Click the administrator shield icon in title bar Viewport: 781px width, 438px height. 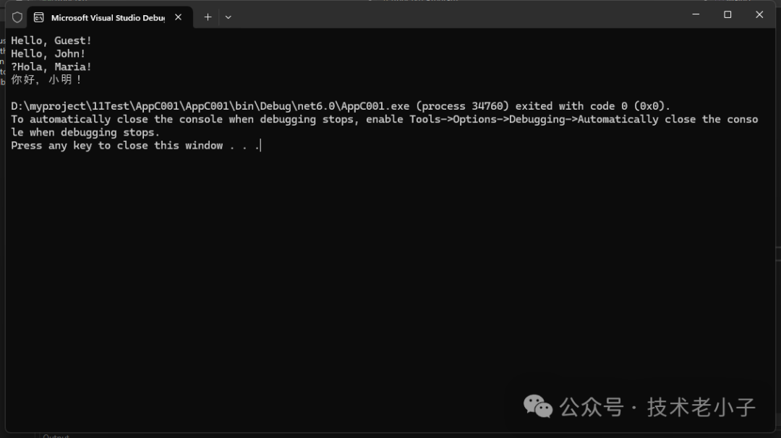17,17
